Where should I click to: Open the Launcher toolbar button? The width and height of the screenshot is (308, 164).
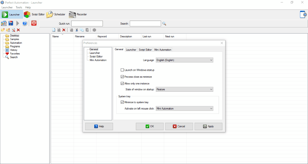[x=12, y=14]
